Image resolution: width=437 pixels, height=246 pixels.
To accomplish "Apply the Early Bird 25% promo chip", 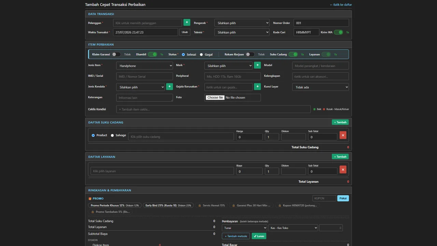I will coord(168,205).
